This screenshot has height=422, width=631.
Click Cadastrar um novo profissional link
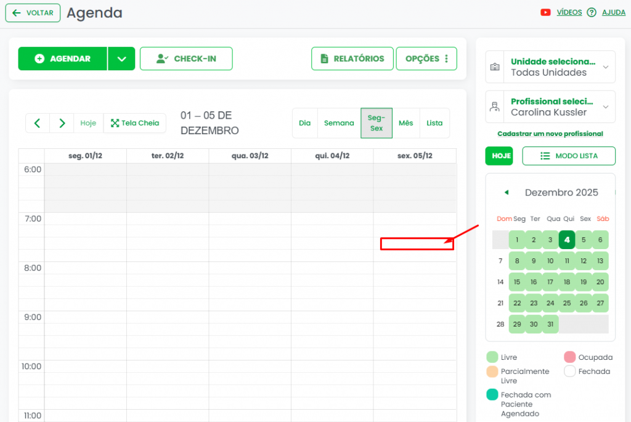point(550,134)
